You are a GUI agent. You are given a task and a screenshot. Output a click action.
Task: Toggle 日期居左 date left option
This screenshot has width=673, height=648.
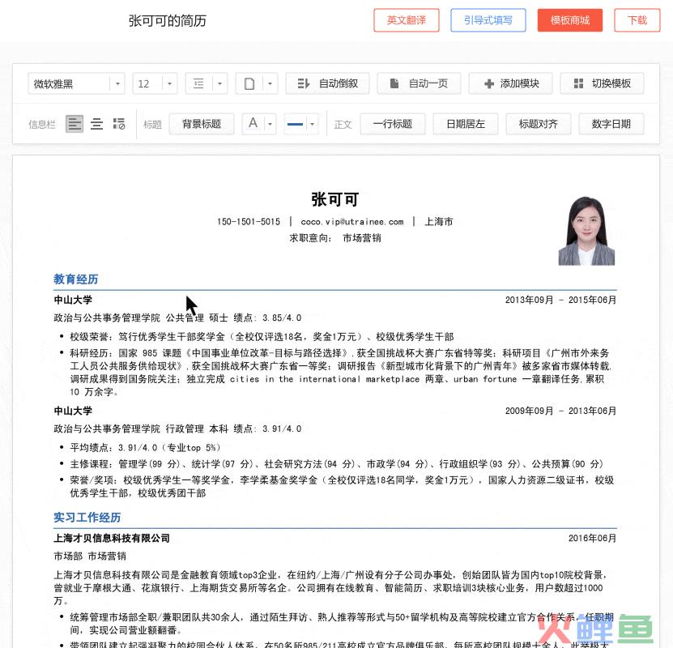466,124
